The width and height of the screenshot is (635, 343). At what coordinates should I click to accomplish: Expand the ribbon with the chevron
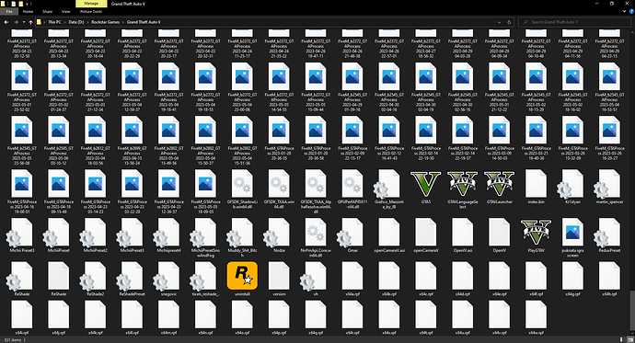click(625, 11)
